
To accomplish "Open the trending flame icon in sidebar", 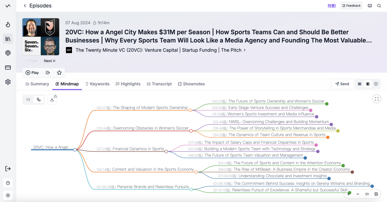I will [x=8, y=24].
